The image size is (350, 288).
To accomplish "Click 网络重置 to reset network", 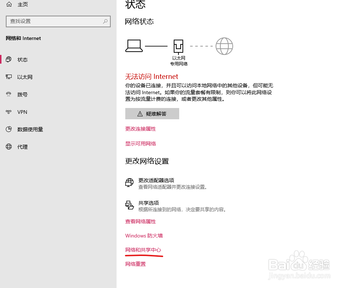I will click(x=135, y=264).
